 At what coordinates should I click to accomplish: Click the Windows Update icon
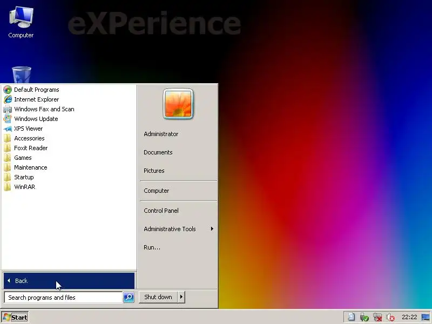click(x=8, y=119)
